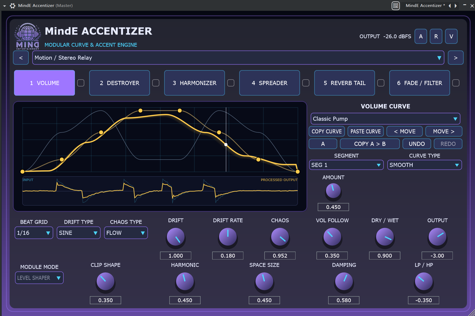The height and width of the screenshot is (316, 475).
Task: Click COPY CURVE button
Action: [327, 131]
